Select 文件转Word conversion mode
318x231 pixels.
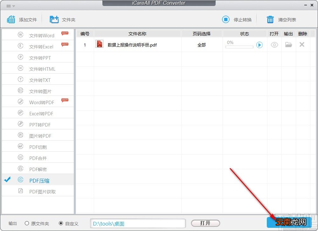(38, 34)
